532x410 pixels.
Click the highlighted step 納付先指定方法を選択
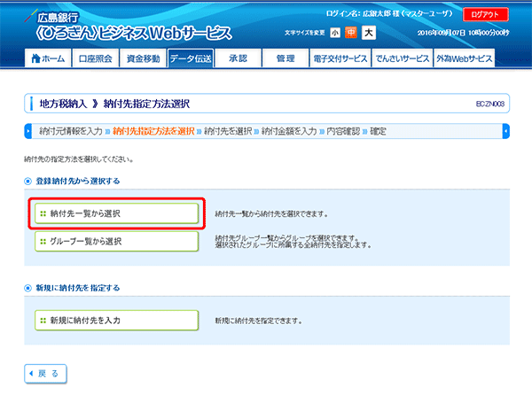tap(153, 131)
